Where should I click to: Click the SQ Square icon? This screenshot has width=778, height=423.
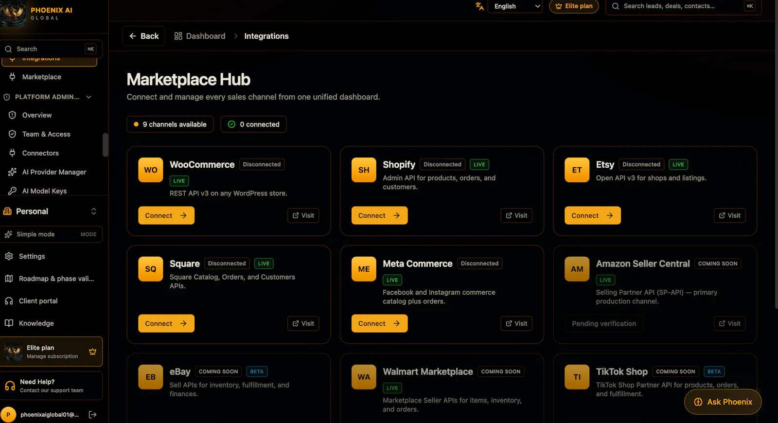151,269
